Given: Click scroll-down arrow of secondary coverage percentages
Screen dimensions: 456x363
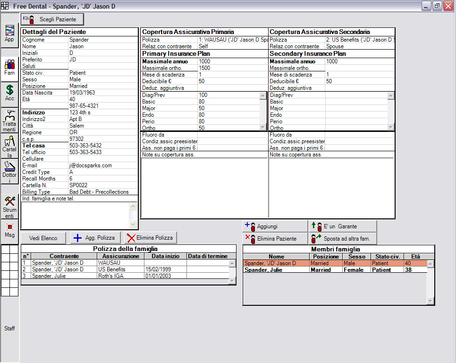Looking at the screenshot, I should point(390,127).
